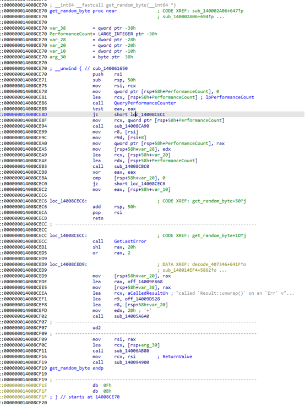Click xref sub_140002A06+694
This screenshot has height=407, width=305.
coord(188,16)
